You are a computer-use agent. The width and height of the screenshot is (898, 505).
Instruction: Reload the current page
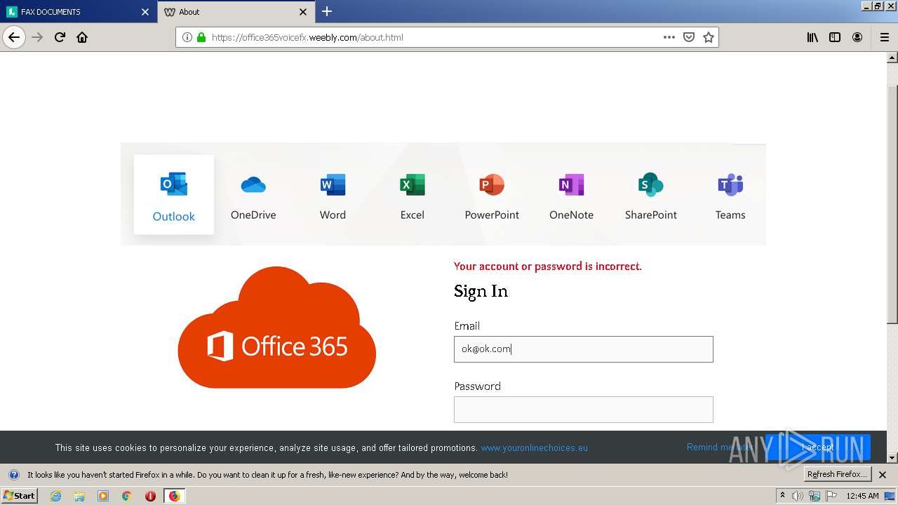[x=60, y=37]
